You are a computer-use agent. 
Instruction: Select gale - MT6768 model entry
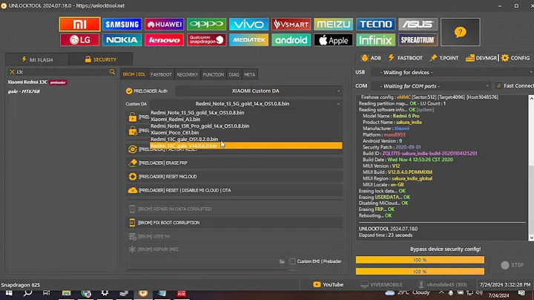coord(24,91)
